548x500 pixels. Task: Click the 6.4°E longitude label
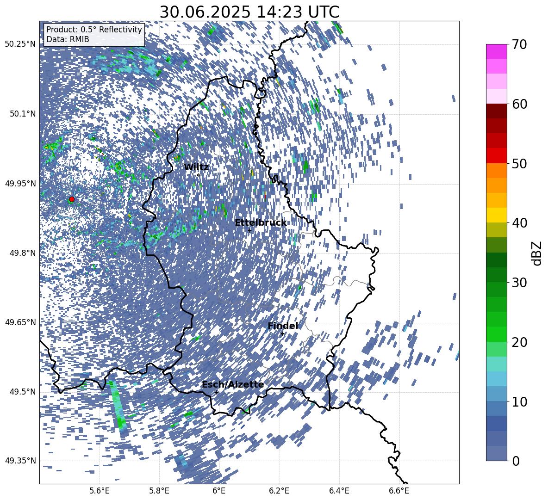[339, 491]
